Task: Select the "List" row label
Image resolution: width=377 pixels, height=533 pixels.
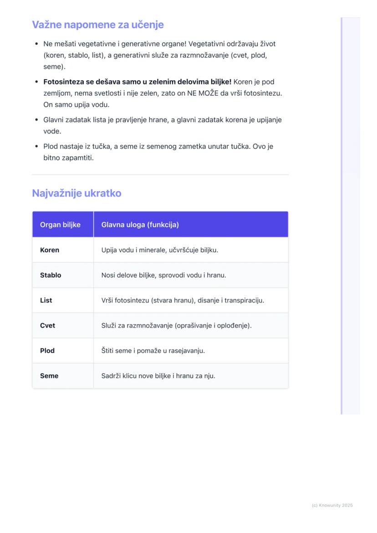Action: (46, 300)
